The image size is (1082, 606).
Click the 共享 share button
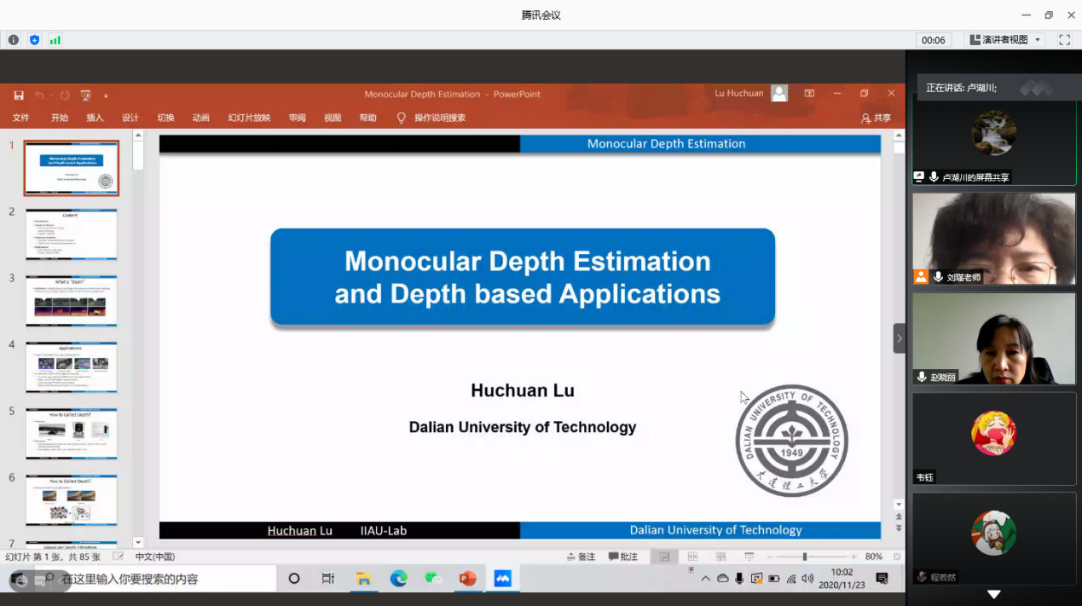point(877,118)
